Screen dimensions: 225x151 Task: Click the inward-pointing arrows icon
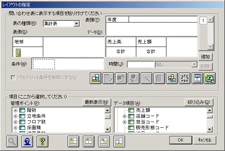(185, 78)
